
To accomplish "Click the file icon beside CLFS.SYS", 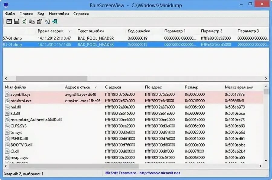I will [x=7, y=126].
